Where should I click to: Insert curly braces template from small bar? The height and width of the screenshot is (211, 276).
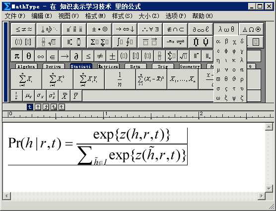pyautogui.click(x=148, y=56)
